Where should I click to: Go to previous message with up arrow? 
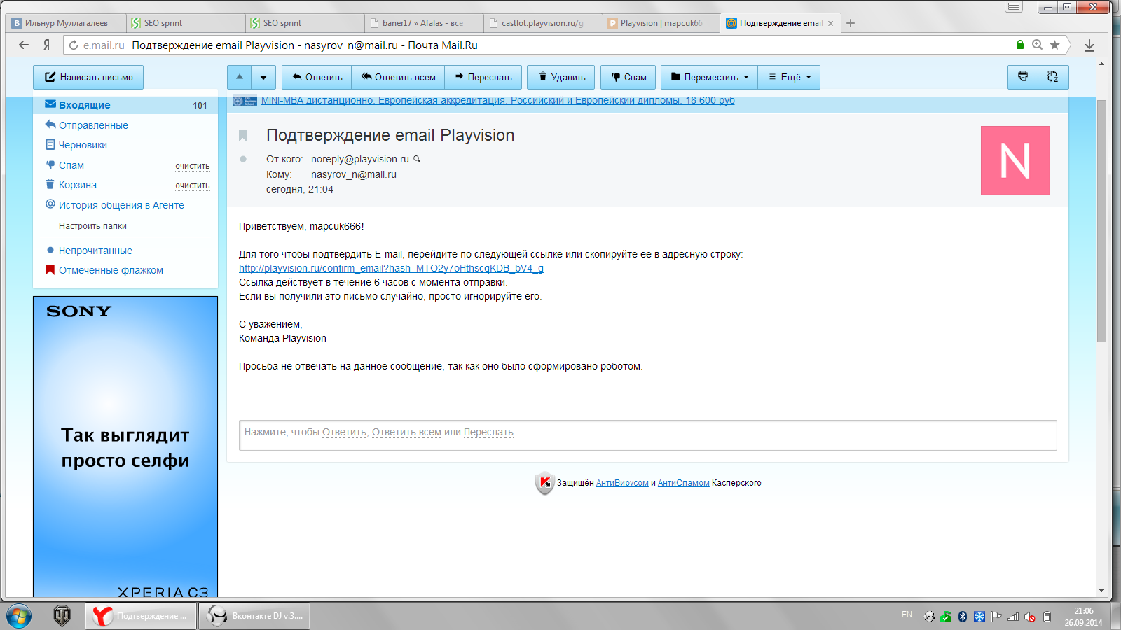pos(239,77)
